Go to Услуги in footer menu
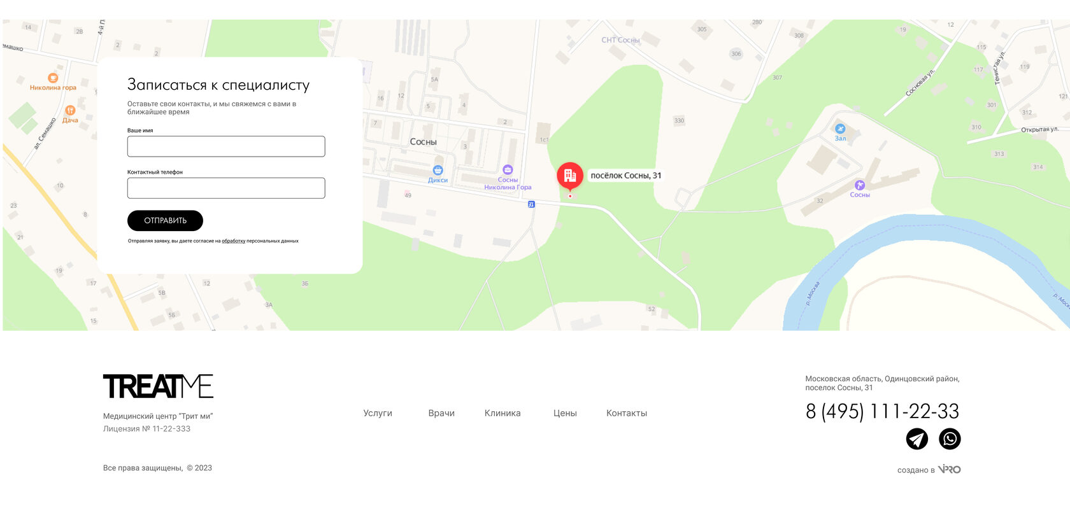1070x513 pixels. pyautogui.click(x=378, y=413)
